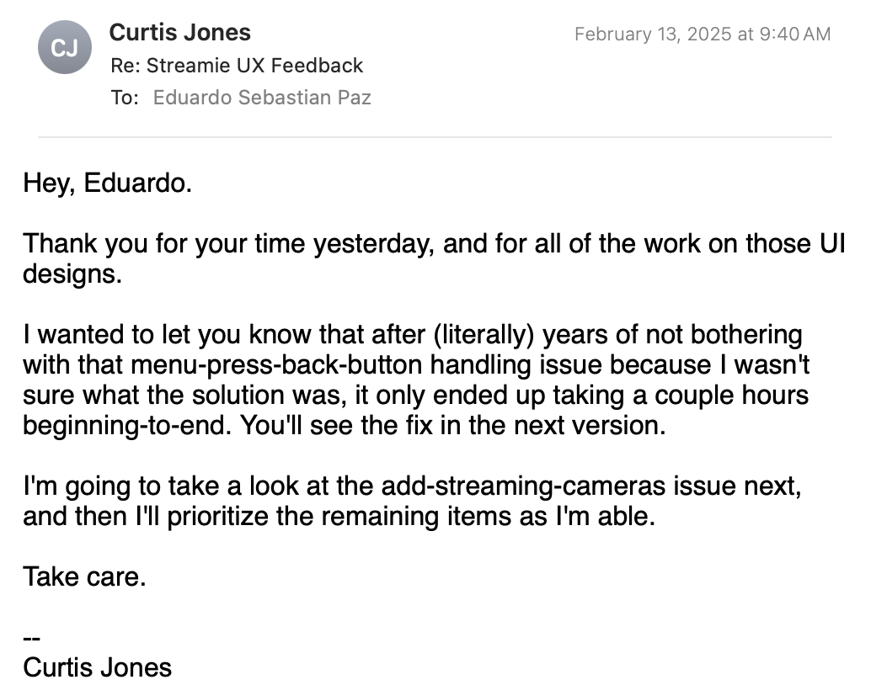The image size is (871, 685).
Task: Click the CJ sender avatar icon
Action: pos(64,47)
